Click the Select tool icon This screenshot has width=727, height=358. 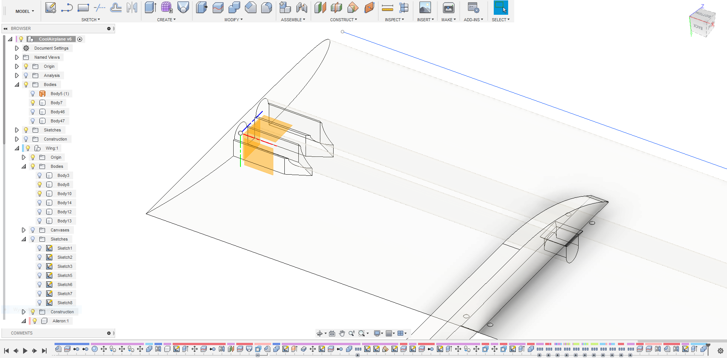(x=501, y=8)
